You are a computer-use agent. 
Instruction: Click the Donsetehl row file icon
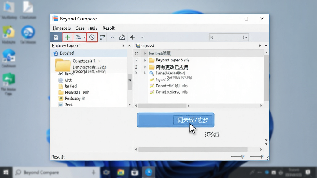coord(152,86)
